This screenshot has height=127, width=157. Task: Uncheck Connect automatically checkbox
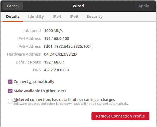tap(10, 82)
